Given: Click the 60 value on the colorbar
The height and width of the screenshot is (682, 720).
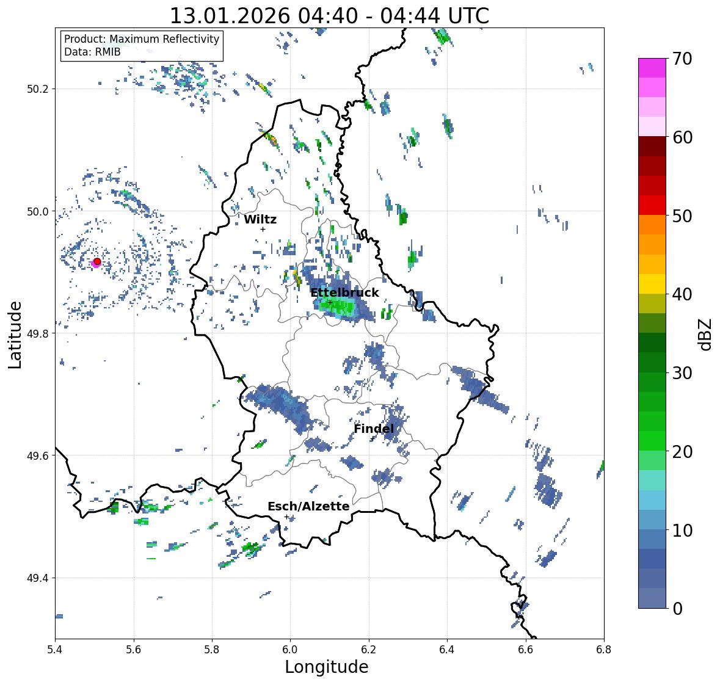Looking at the screenshot, I should [x=682, y=137].
